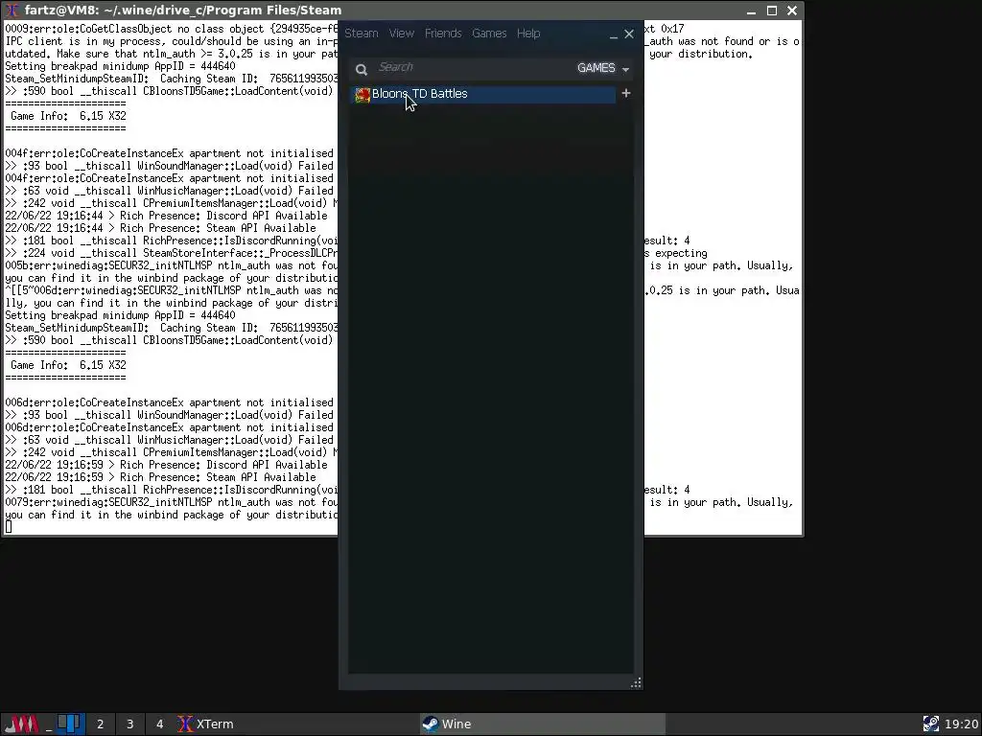Minimize the Steam mini window

pyautogui.click(x=613, y=36)
